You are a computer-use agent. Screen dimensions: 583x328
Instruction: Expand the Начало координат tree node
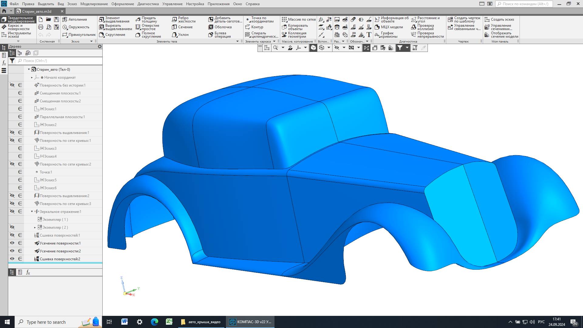[32, 77]
